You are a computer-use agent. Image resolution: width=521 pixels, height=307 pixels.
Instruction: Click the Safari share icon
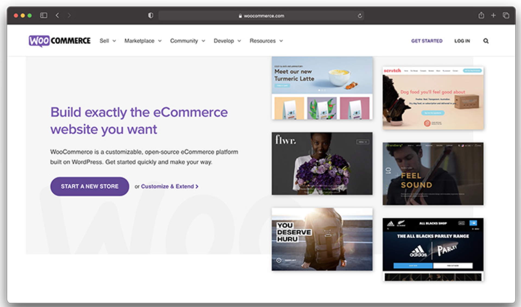click(480, 15)
